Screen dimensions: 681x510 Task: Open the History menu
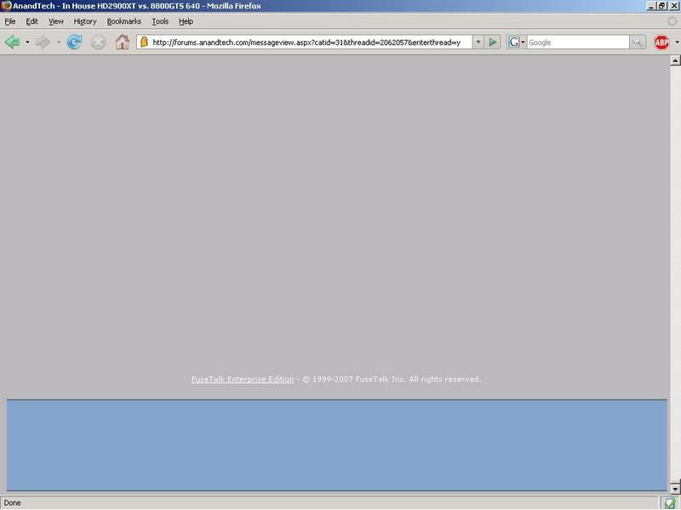84,21
